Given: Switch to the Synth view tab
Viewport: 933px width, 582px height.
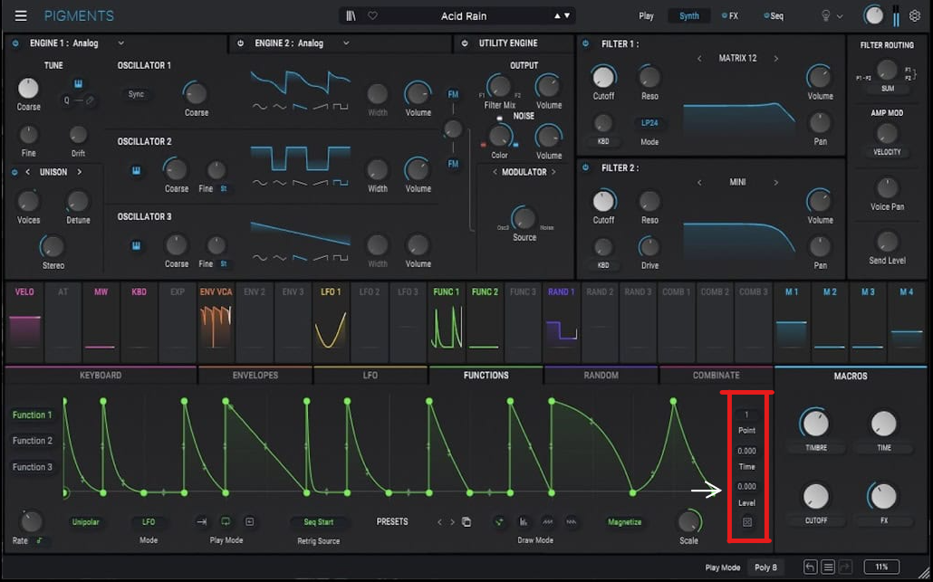Looking at the screenshot, I should pyautogui.click(x=689, y=16).
